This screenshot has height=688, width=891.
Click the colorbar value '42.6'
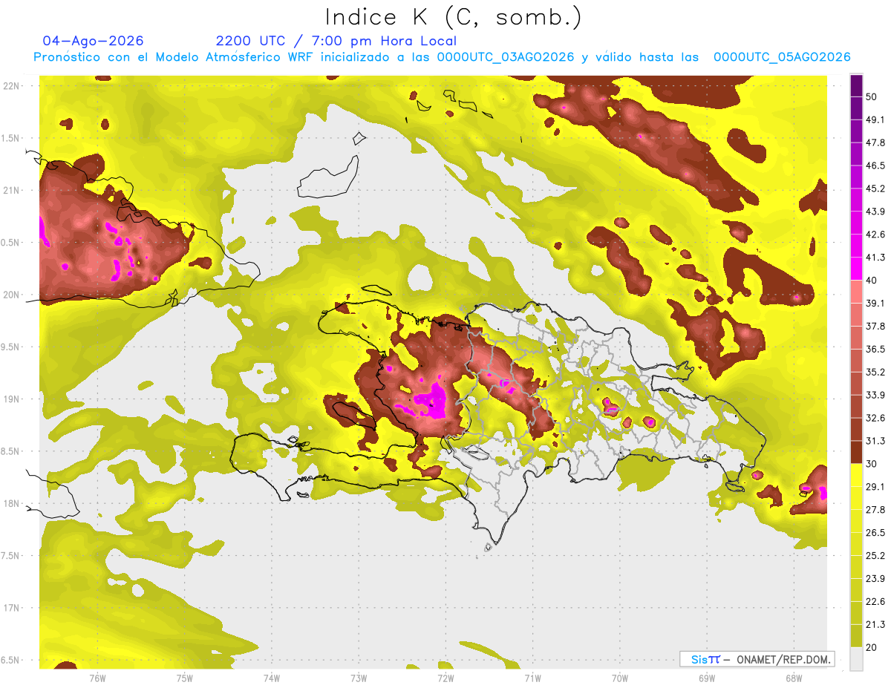[x=875, y=235]
